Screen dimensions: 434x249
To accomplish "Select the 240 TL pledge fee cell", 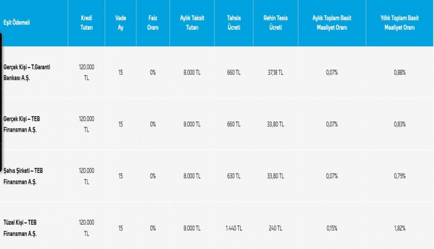I will 275,228.
